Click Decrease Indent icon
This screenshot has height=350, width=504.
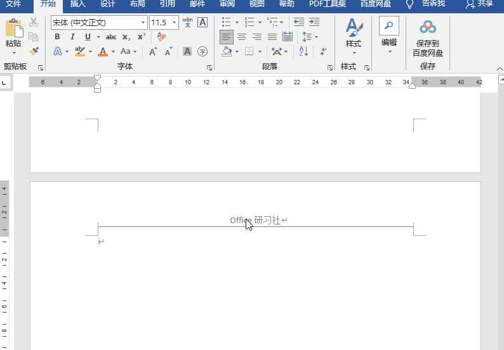tap(299, 22)
